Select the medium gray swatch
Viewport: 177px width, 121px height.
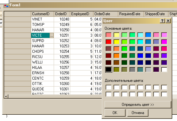133,70
